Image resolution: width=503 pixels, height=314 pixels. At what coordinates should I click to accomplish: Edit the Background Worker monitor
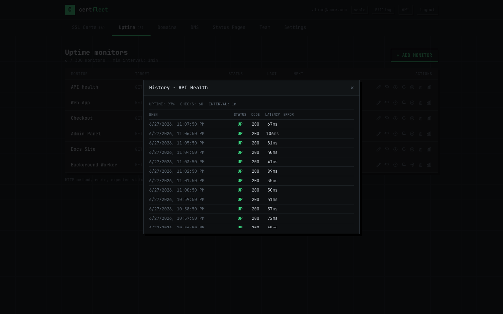[x=379, y=165]
